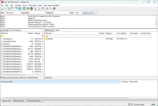Focus the Password input field
The height and width of the screenshot is (106, 158).
(61, 13)
